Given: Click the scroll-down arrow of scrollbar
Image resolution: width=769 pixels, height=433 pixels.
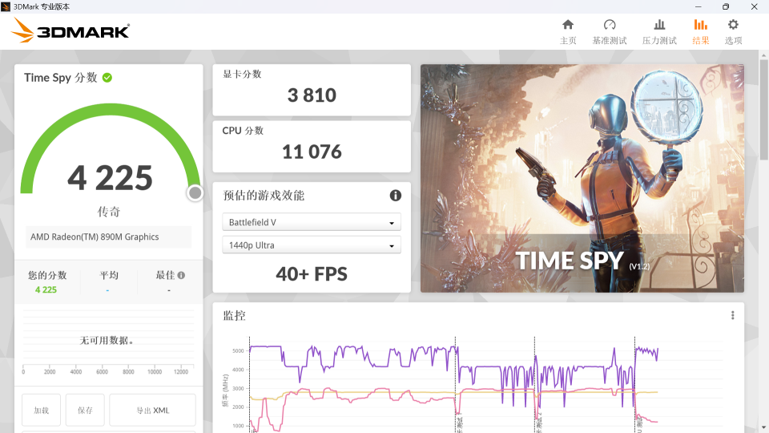Looking at the screenshot, I should pyautogui.click(x=763, y=427).
